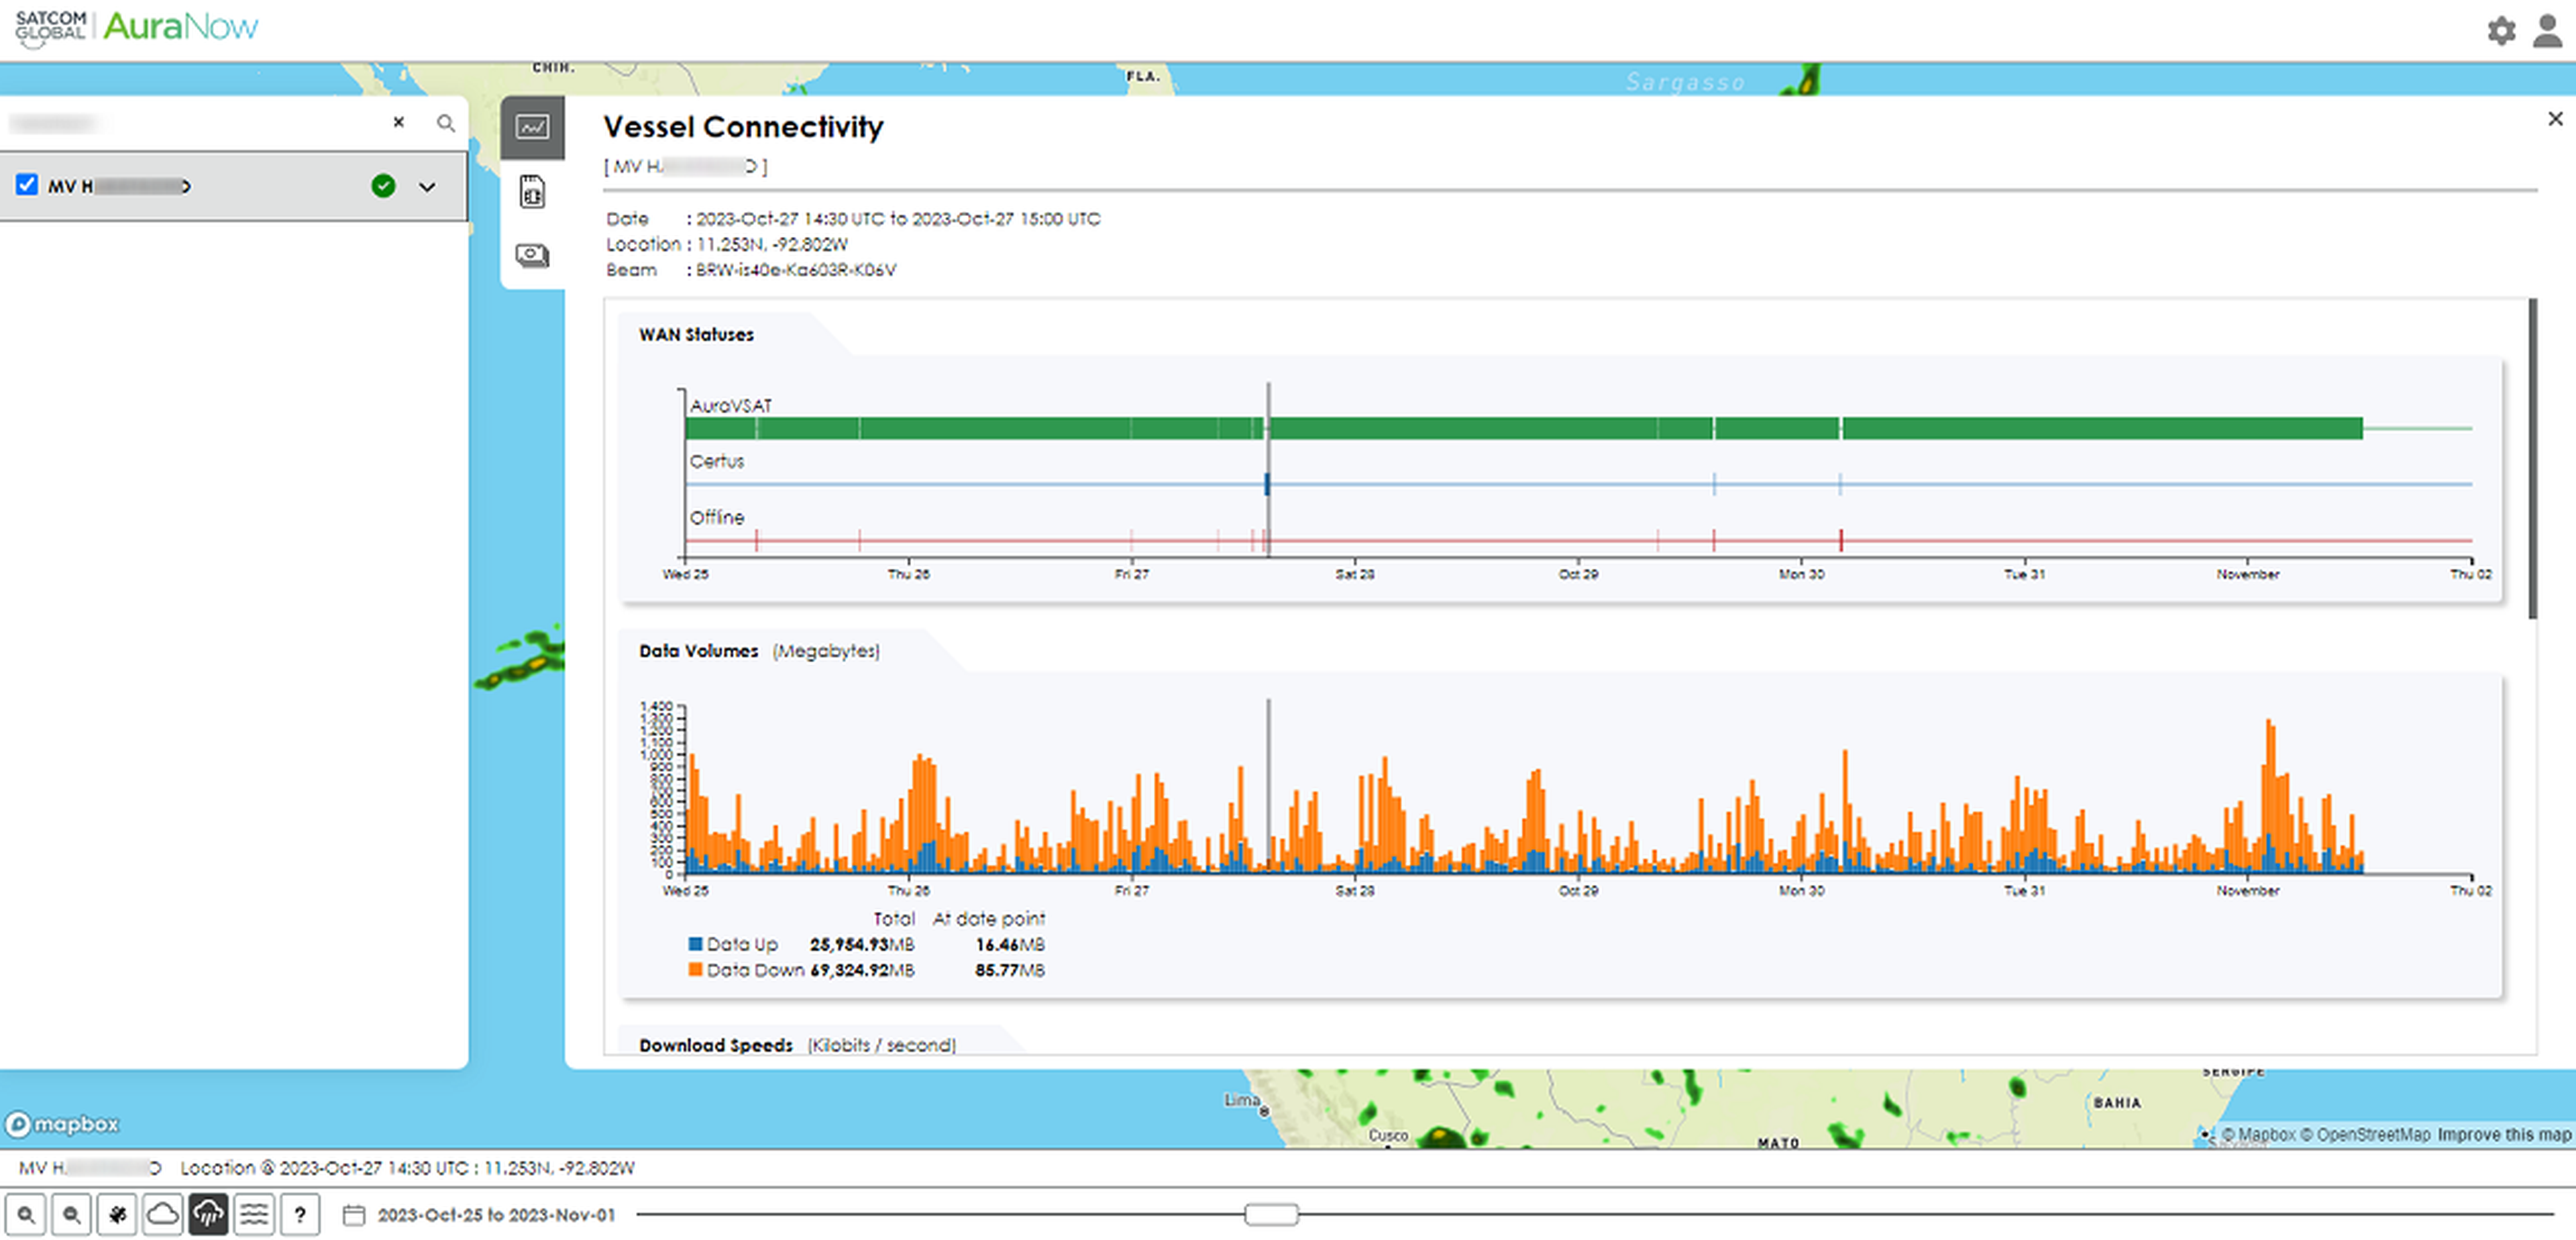Toggle the cloud cover layer
Image resolution: width=2576 pixels, height=1240 pixels.
pos(162,1215)
